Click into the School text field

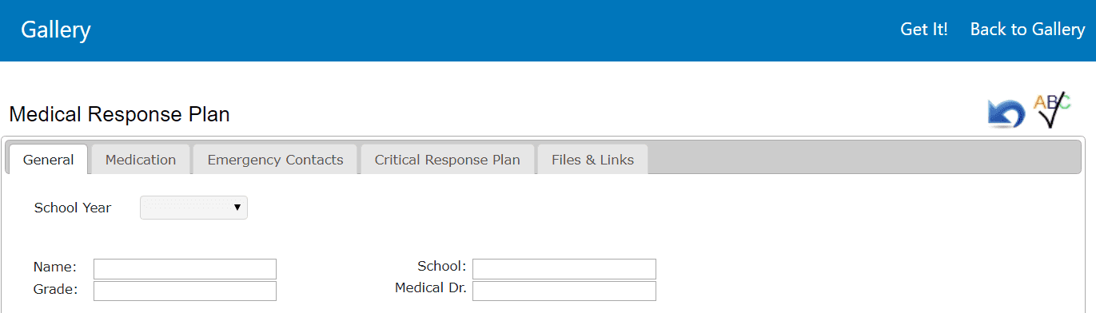click(x=564, y=268)
